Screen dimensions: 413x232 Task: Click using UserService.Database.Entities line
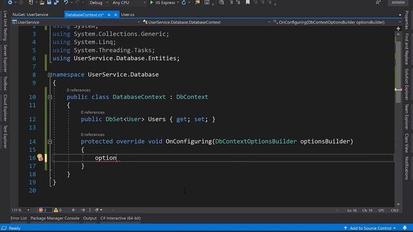[x=116, y=59]
